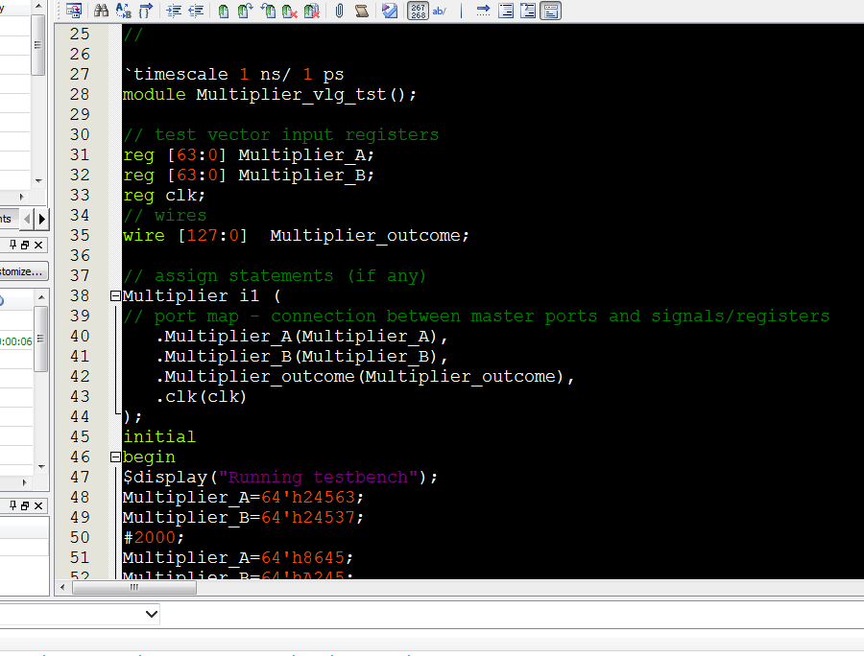Click on line number 28 gutter
Screen dimensions: 864x656
tap(80, 94)
